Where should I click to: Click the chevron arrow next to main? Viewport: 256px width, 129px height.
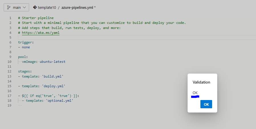point(25,7)
